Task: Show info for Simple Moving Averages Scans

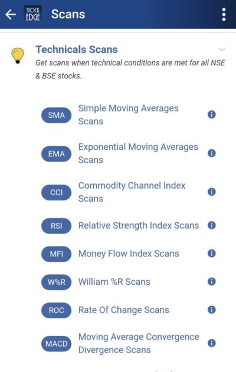Action: (x=212, y=114)
